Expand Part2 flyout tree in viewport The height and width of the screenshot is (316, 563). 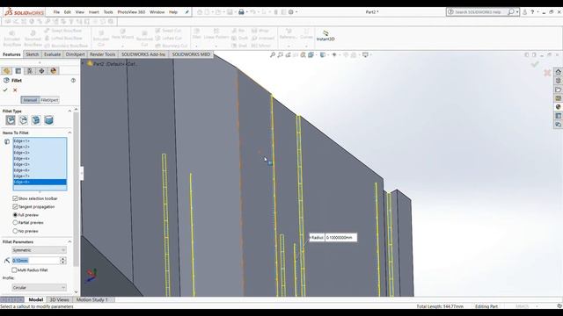click(x=84, y=63)
